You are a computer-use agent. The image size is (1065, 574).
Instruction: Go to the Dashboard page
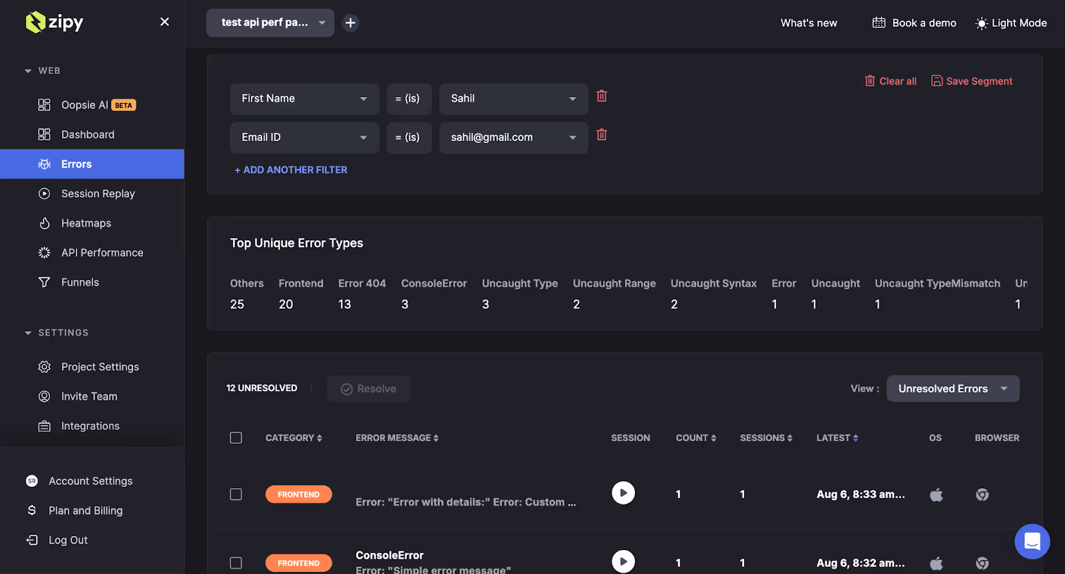pos(92,134)
